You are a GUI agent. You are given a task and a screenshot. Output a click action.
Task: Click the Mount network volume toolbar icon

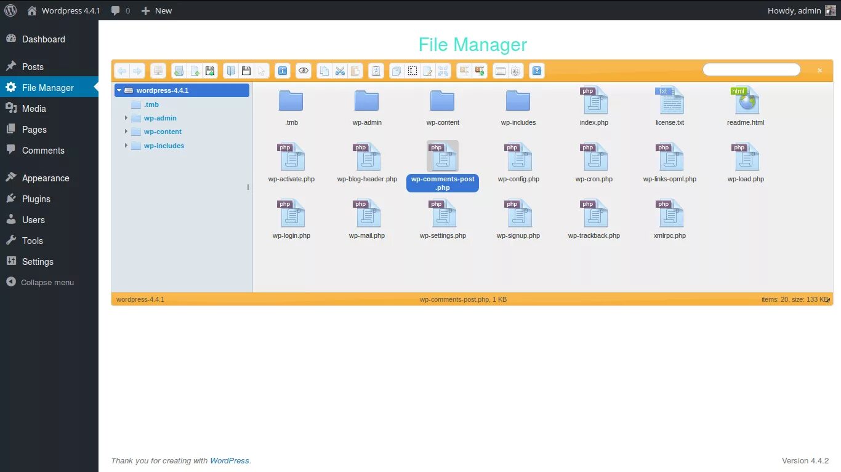(158, 71)
